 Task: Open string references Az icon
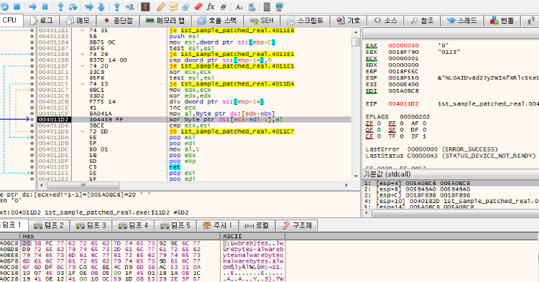click(239, 6)
